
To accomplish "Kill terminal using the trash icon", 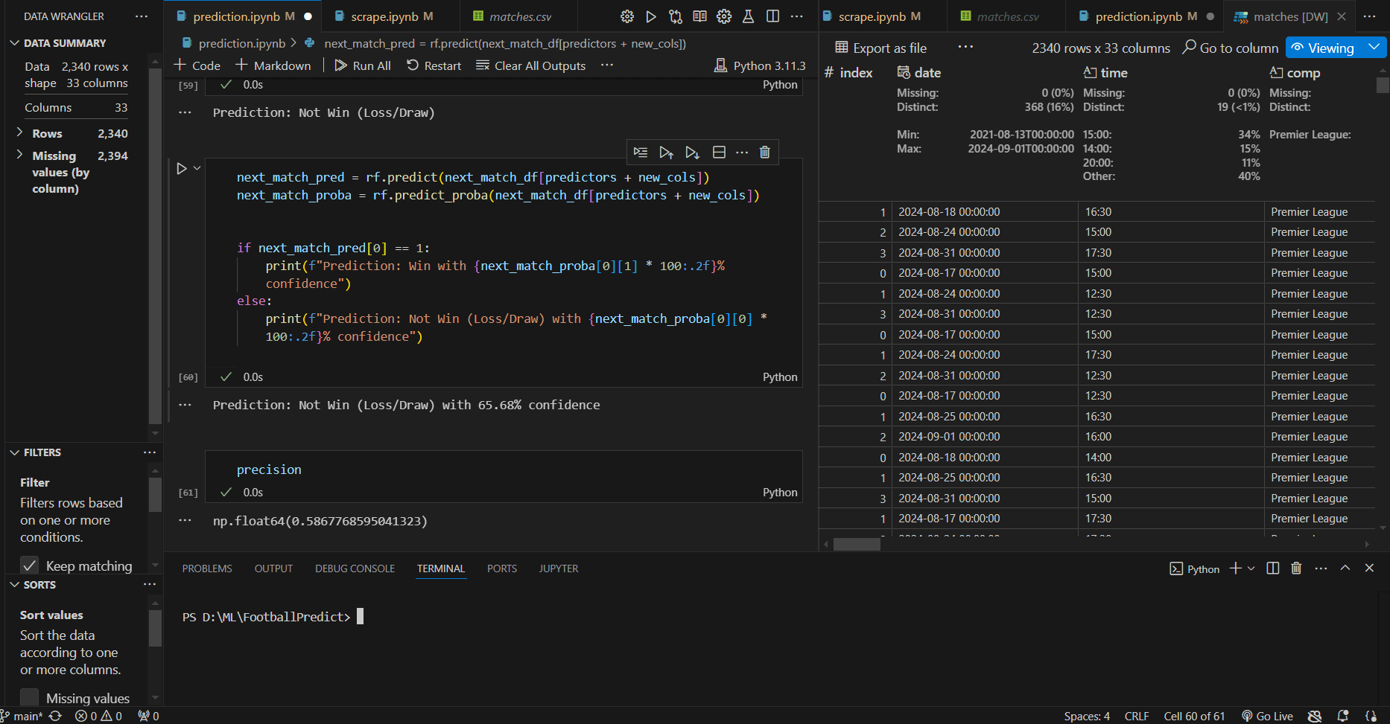I will pos(1296,568).
